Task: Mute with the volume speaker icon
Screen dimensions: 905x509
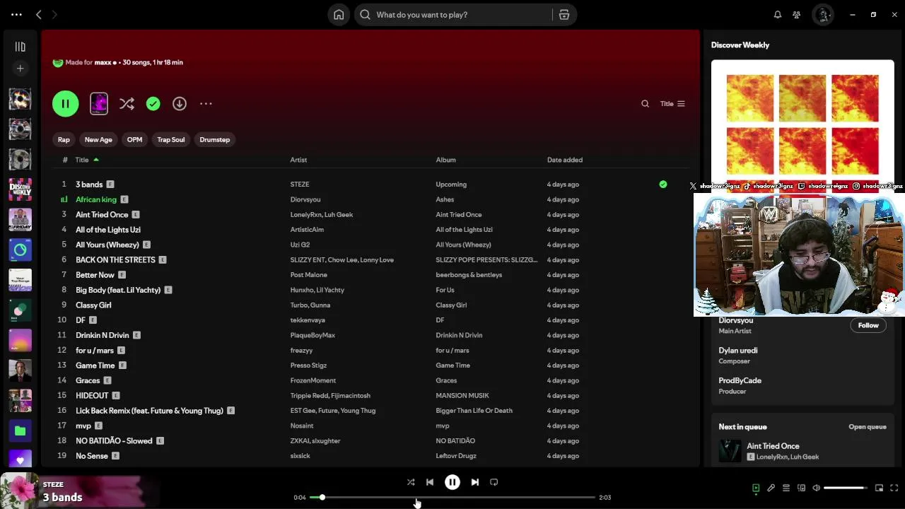Action: click(x=816, y=488)
